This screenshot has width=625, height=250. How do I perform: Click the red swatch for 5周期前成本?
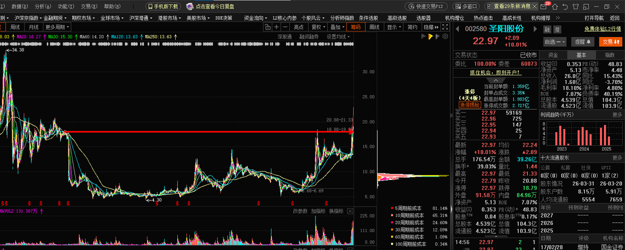pos(391,208)
